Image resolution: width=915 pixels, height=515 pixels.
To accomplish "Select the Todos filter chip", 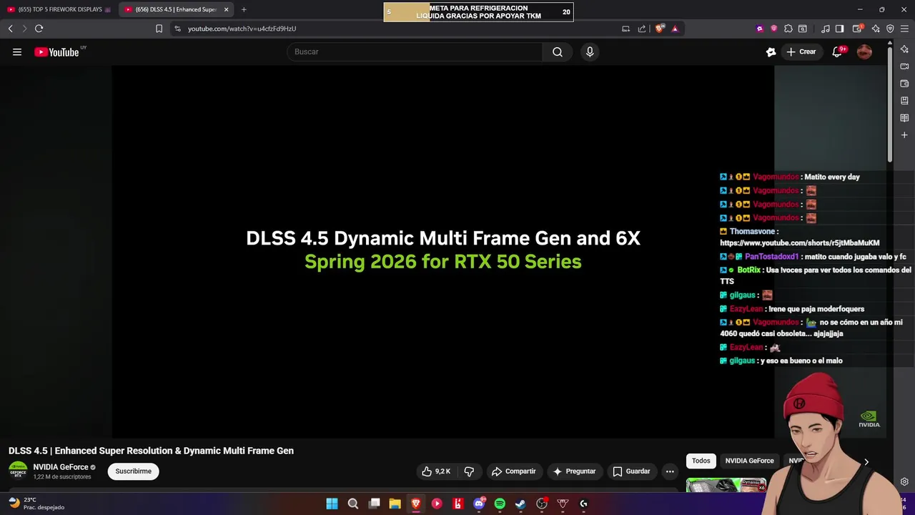I will (701, 461).
